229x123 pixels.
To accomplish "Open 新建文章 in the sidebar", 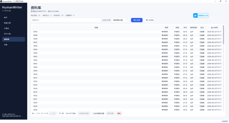I will 13,23.
